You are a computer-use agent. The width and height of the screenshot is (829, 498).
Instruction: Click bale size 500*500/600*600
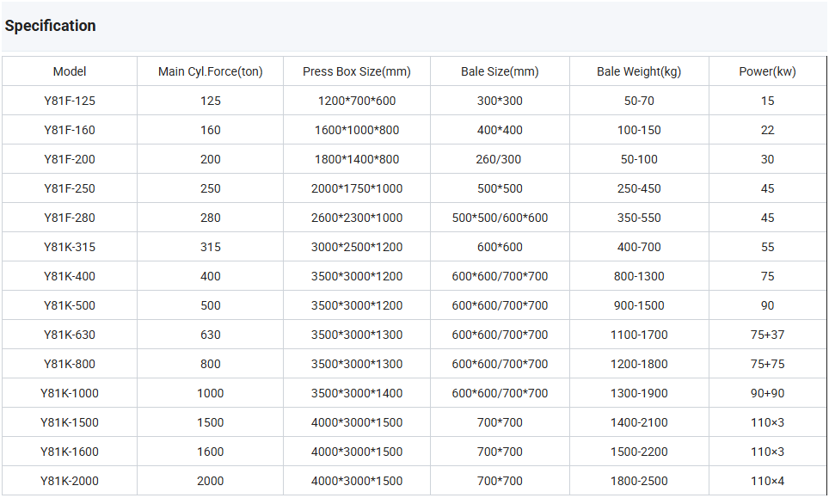pos(500,218)
